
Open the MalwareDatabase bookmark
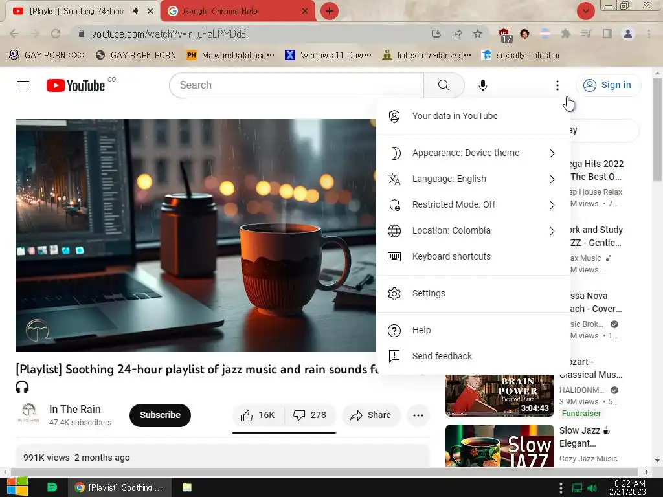click(x=231, y=56)
